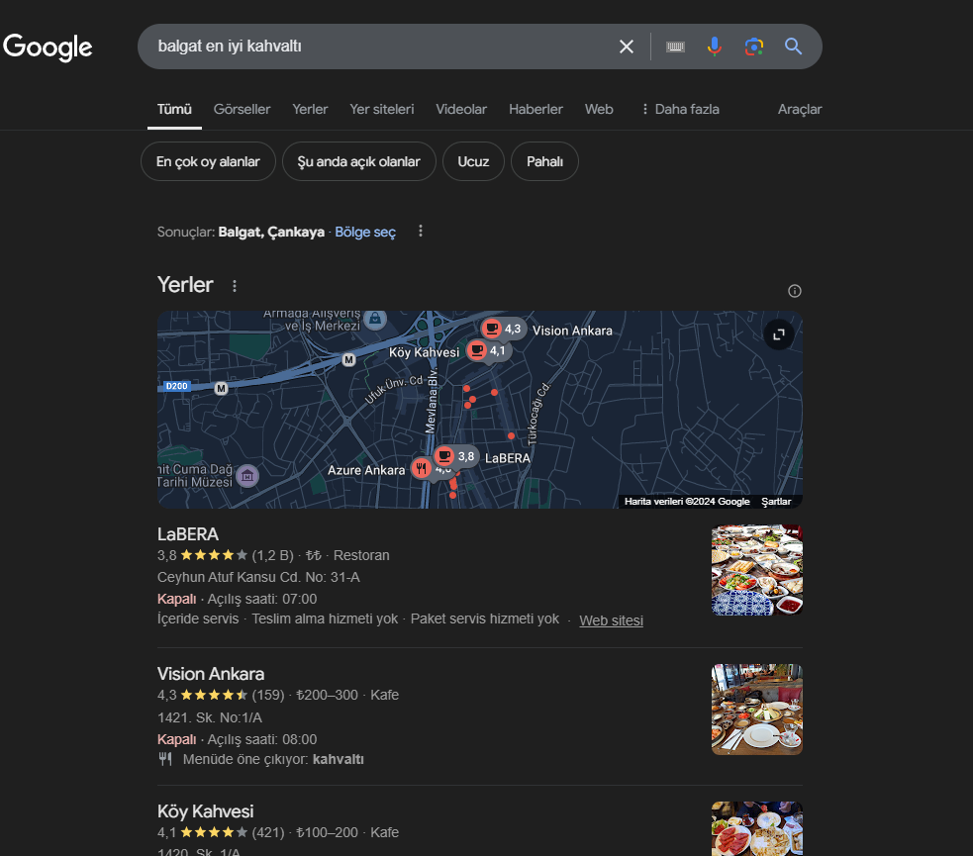The height and width of the screenshot is (856, 973).
Task: Open LaBERA Web sitesi link
Action: pyautogui.click(x=612, y=620)
